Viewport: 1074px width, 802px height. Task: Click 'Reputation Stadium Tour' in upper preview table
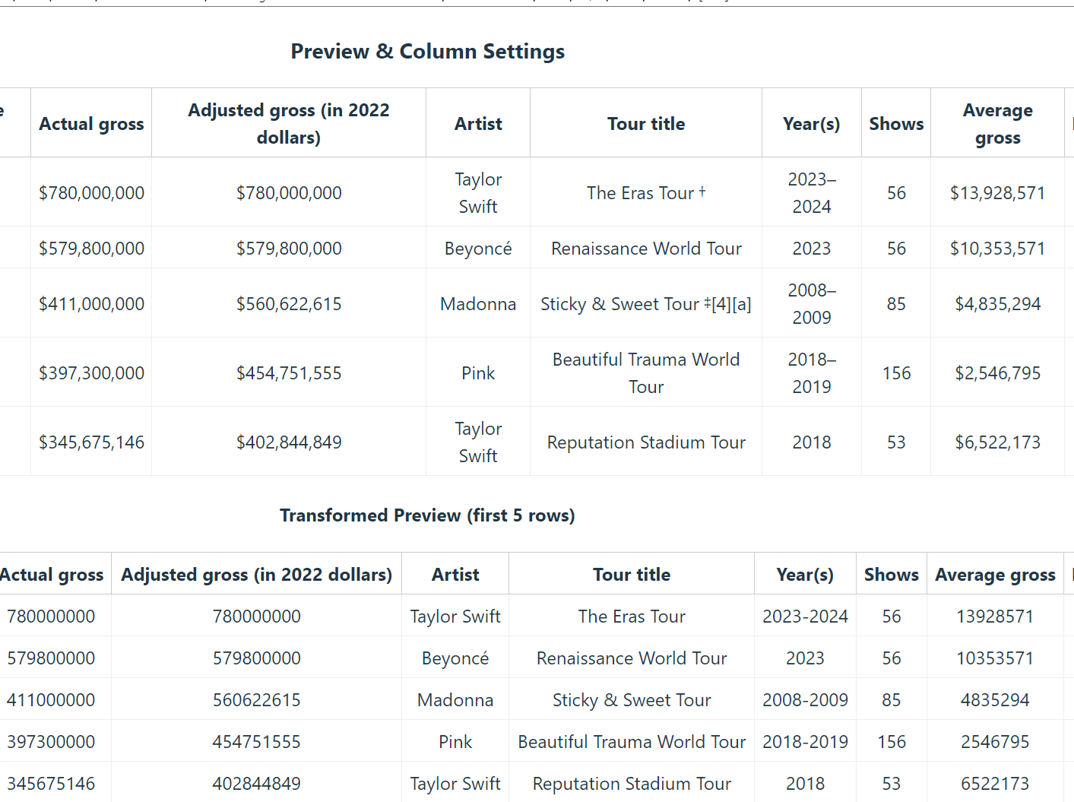[646, 442]
